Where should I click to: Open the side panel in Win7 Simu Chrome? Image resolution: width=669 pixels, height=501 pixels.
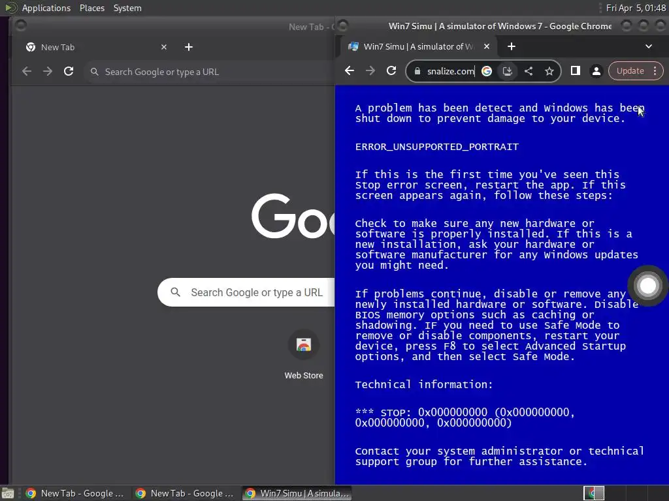pyautogui.click(x=575, y=70)
